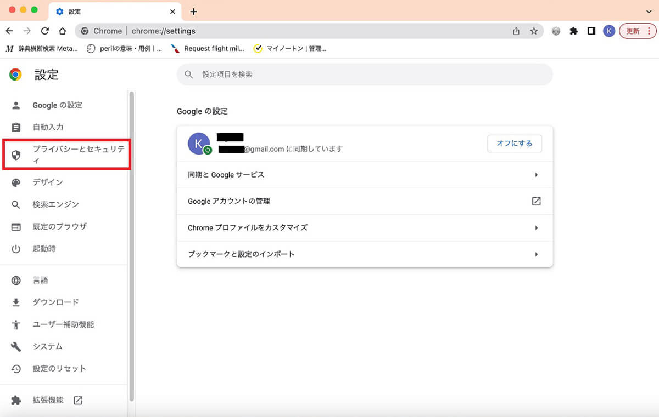659x417 pixels.
Task: Reload the settings page
Action: (x=45, y=31)
